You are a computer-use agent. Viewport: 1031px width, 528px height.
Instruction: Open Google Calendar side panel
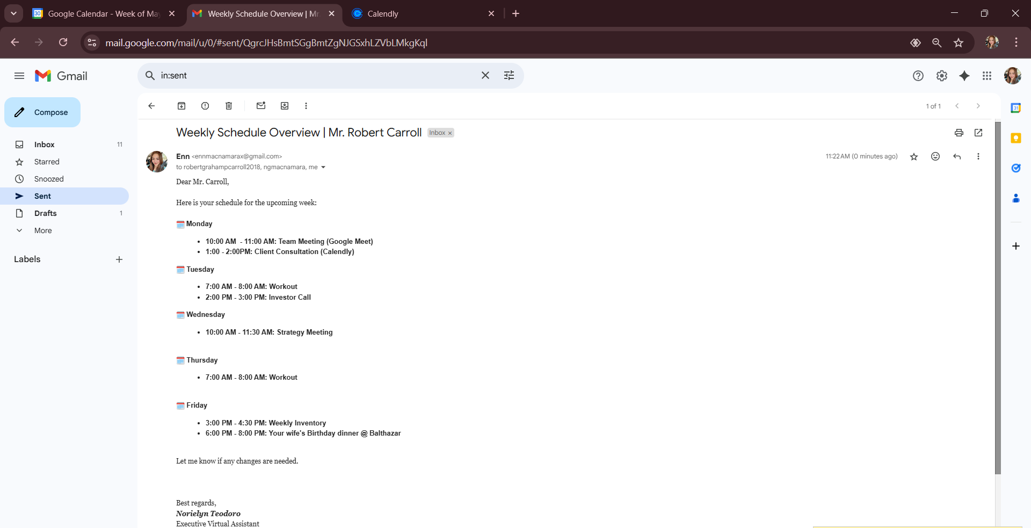(1016, 108)
